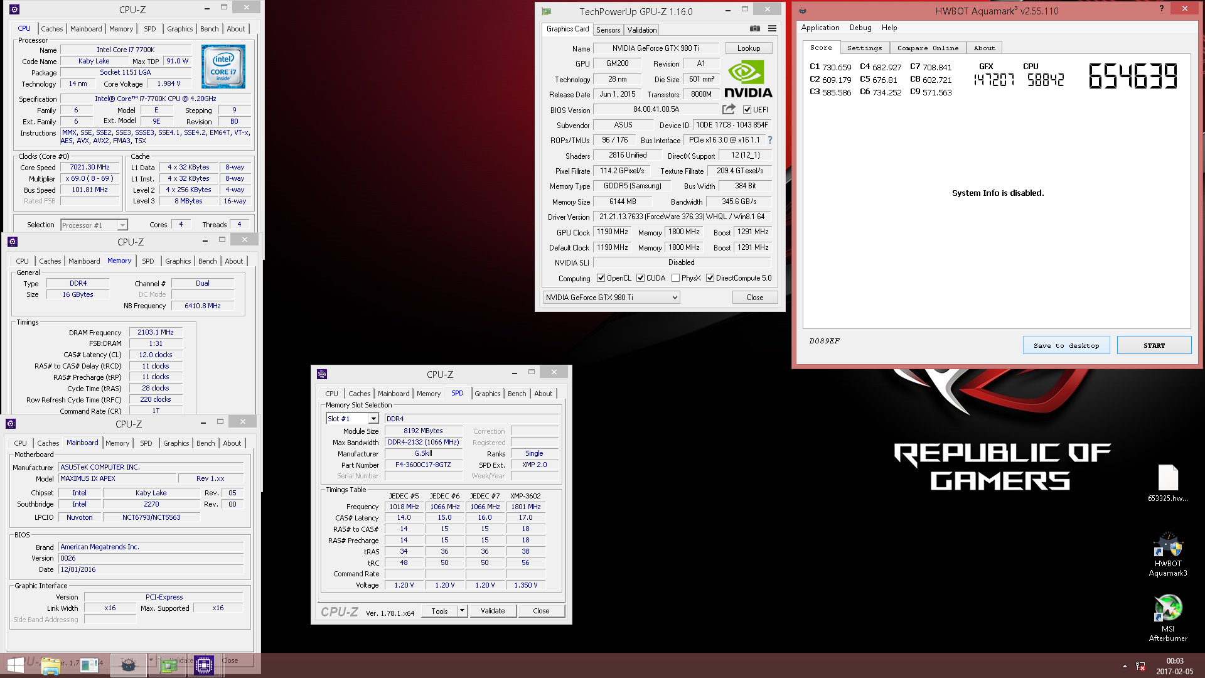Select the MSI Afterburner desktop shortcut
This screenshot has height=678, width=1205.
(x=1168, y=618)
